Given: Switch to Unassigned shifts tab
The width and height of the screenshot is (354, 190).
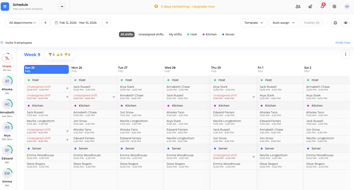Looking at the screenshot, I should [151, 34].
